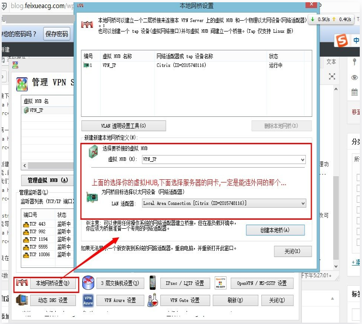The width and height of the screenshot is (362, 324).
Task: Click the phone icon beside IPsec / L2TP
Action: [152, 283]
